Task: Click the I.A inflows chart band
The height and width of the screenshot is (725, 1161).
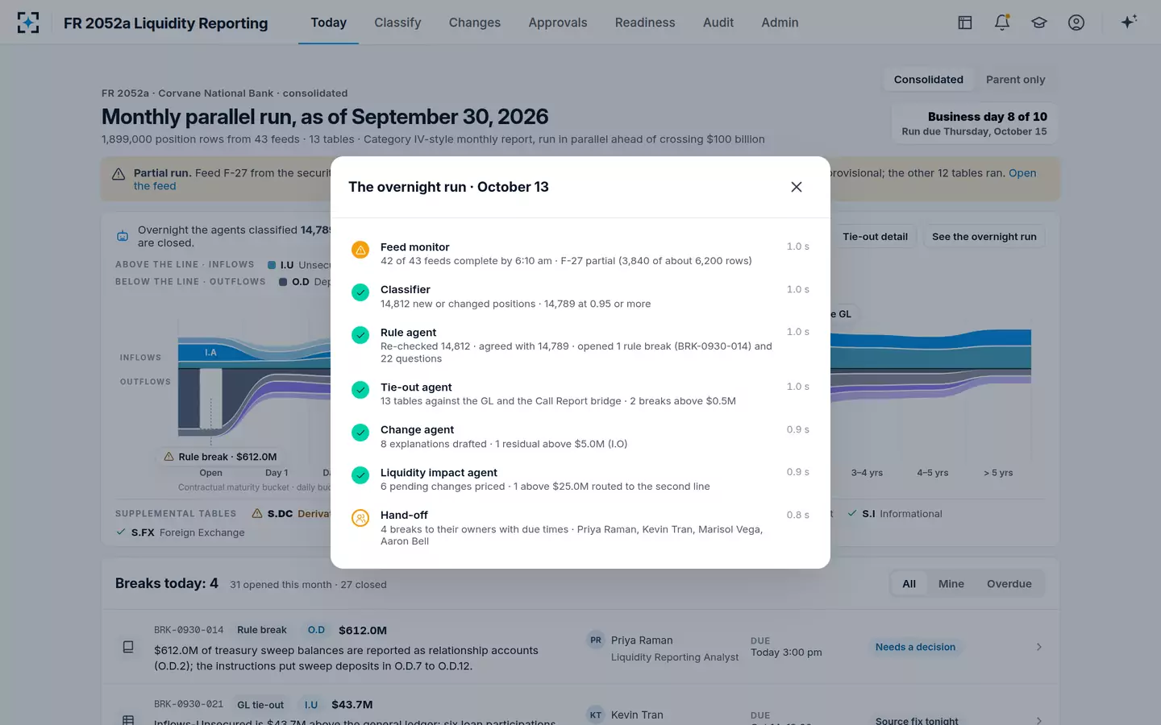Action: [210, 352]
